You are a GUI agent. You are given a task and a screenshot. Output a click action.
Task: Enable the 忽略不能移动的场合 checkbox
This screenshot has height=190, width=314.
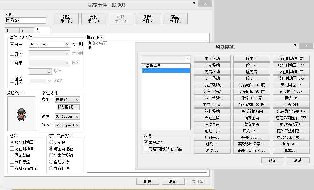(146, 149)
